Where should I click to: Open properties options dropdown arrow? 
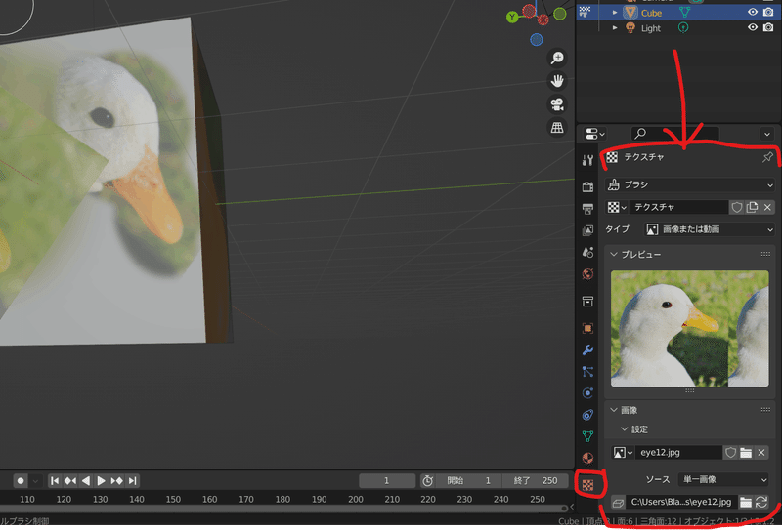click(x=767, y=134)
